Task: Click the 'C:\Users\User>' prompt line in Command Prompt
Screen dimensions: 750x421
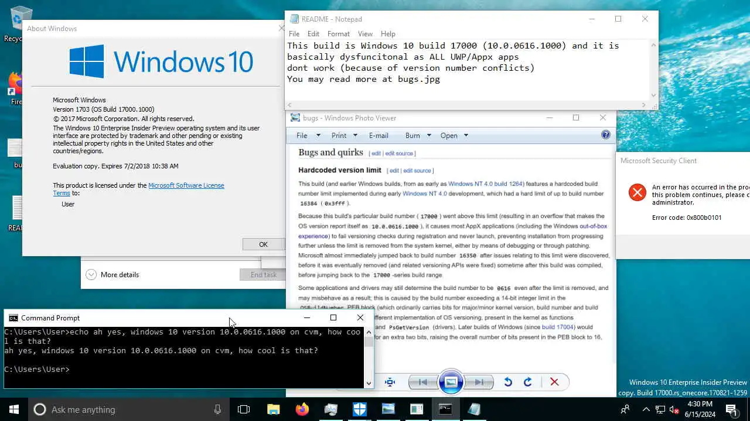Action: 37,370
